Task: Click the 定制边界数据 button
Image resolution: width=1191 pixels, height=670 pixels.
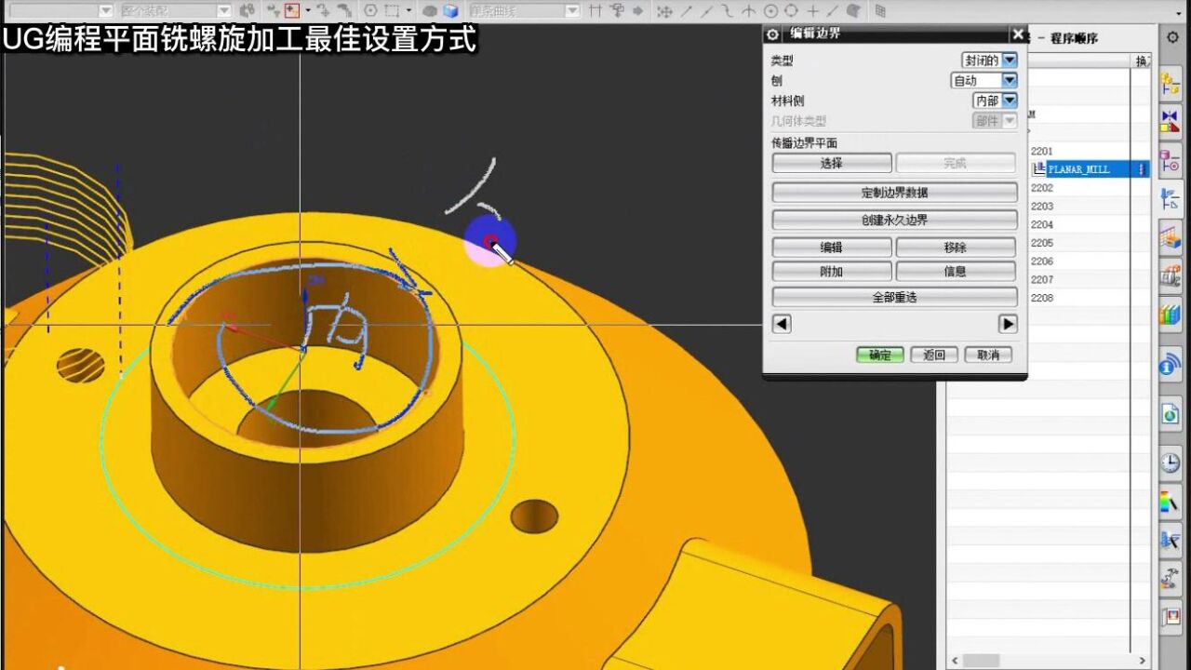Action: click(894, 193)
